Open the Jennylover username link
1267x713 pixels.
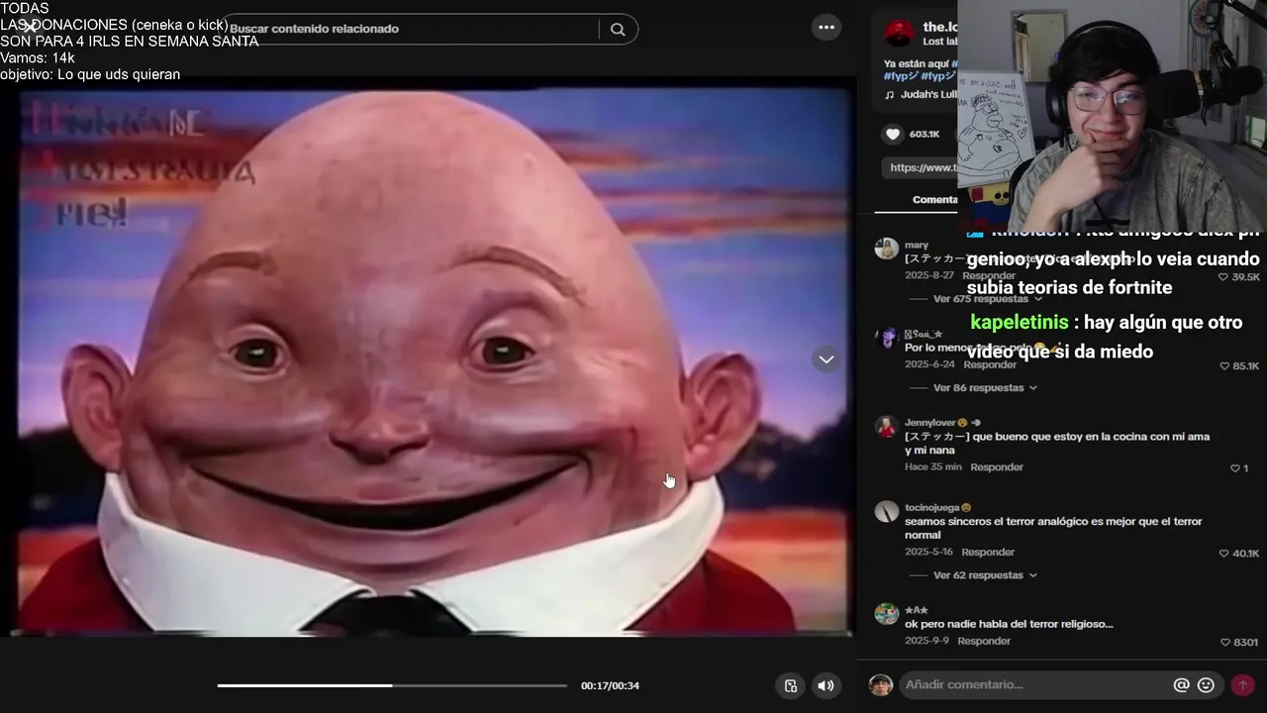tap(930, 423)
